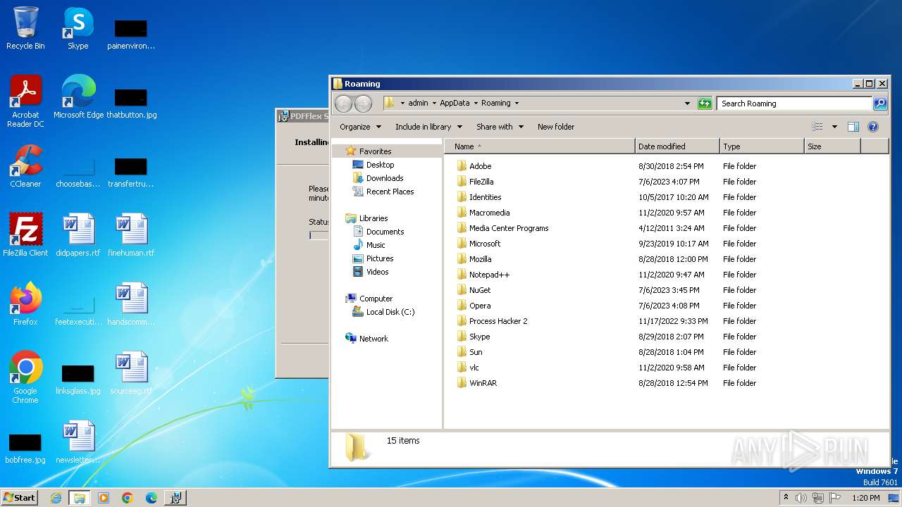The image size is (902, 507).
Task: Open the Start menu
Action: click(x=19, y=498)
